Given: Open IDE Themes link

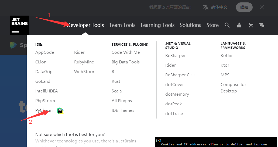Looking at the screenshot, I should (x=123, y=110).
